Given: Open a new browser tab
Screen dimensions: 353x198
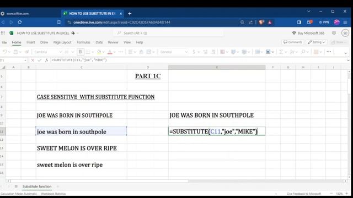Looking at the screenshot, I should 130,14.
